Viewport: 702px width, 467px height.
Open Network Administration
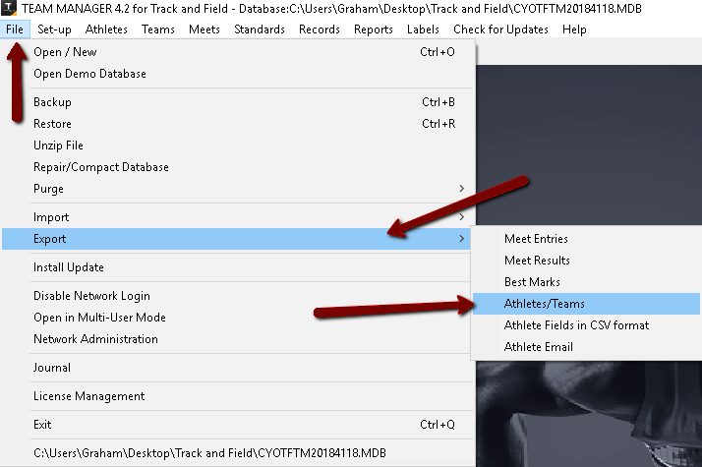pos(237,339)
